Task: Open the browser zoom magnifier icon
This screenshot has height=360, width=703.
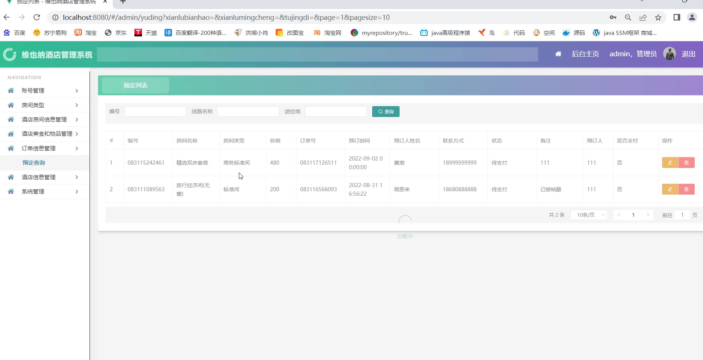Action: point(628,17)
